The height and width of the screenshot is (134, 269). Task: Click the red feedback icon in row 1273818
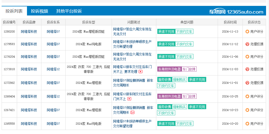247,69
